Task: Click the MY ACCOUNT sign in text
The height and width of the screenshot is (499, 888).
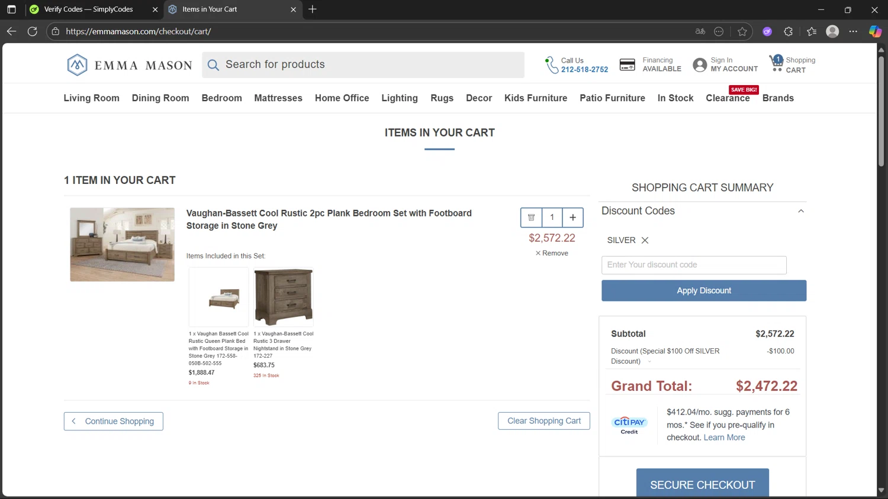Action: pyautogui.click(x=734, y=69)
